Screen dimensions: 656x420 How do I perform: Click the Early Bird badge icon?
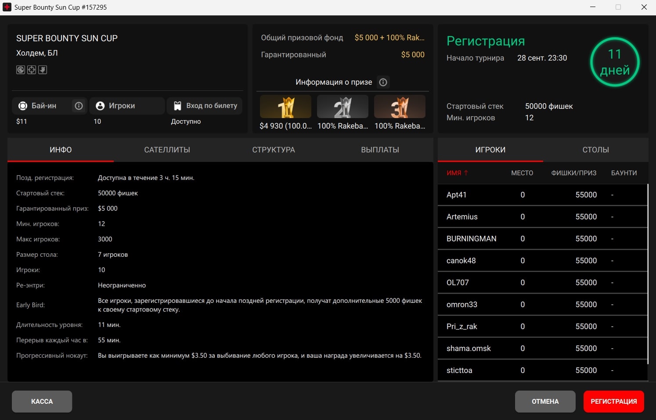pyautogui.click(x=43, y=70)
